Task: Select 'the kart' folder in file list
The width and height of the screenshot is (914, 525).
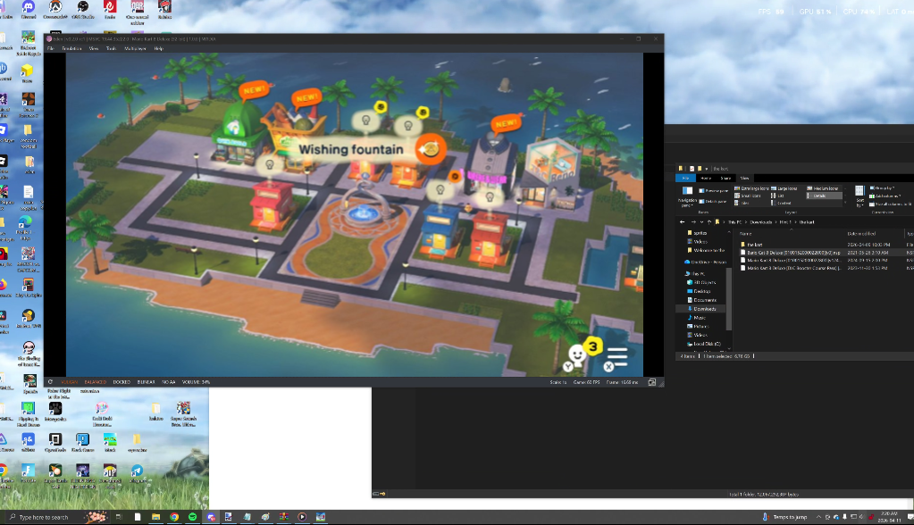Action: [754, 245]
